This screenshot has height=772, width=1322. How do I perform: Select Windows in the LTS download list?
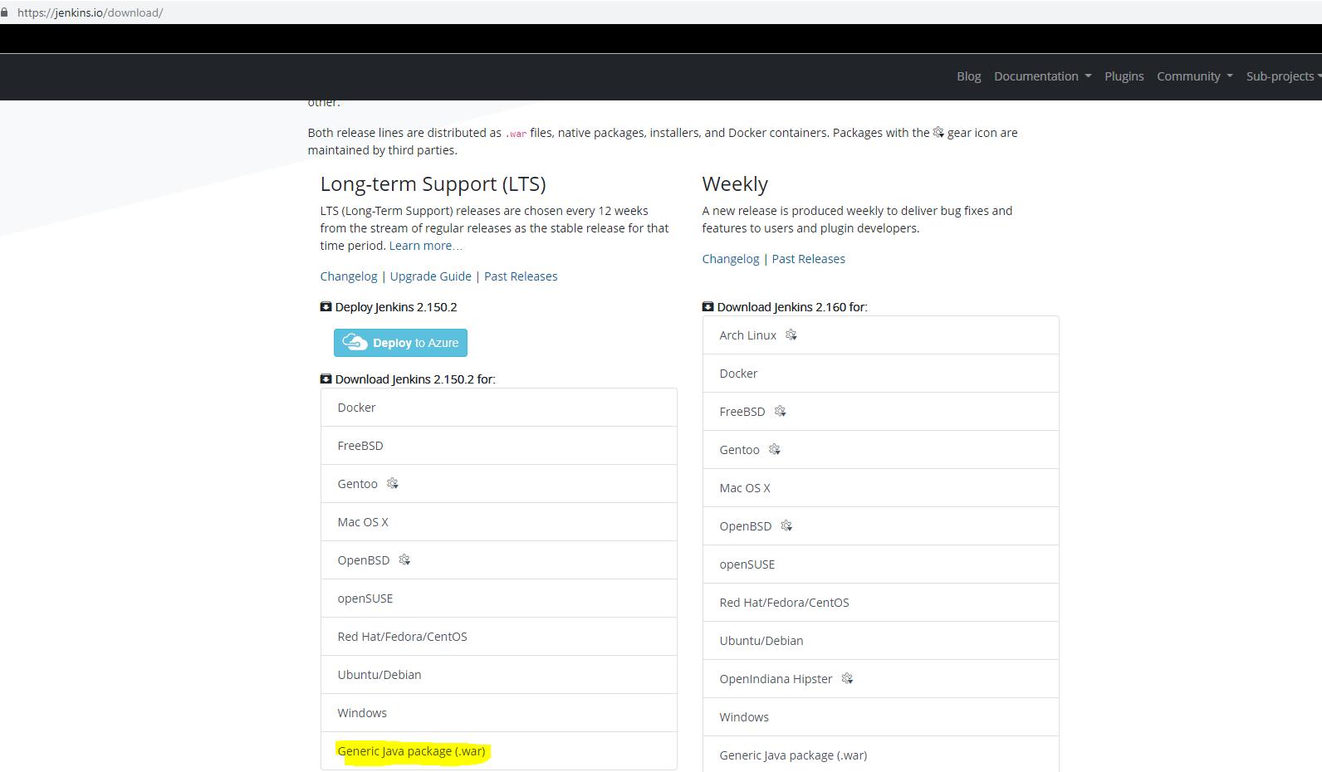click(362, 713)
